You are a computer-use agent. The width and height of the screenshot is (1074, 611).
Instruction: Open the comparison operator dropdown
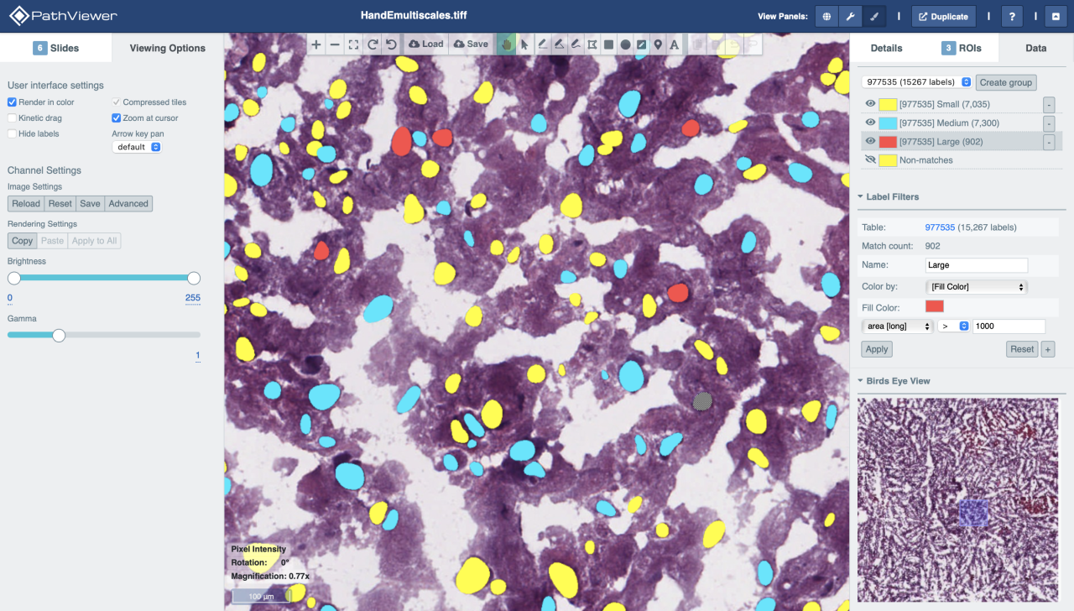953,326
